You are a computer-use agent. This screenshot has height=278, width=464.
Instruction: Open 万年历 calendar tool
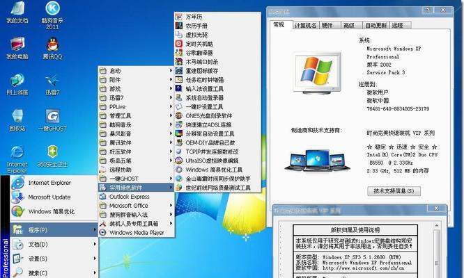(x=217, y=17)
